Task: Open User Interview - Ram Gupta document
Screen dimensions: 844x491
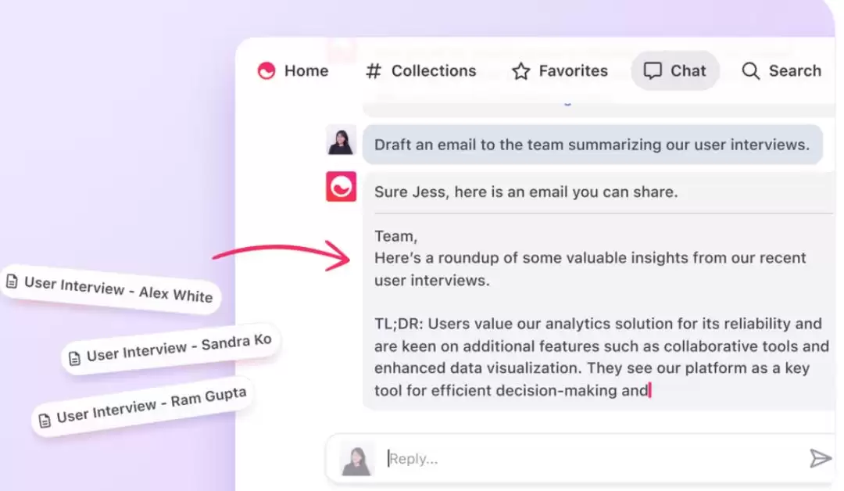Action: tap(142, 407)
